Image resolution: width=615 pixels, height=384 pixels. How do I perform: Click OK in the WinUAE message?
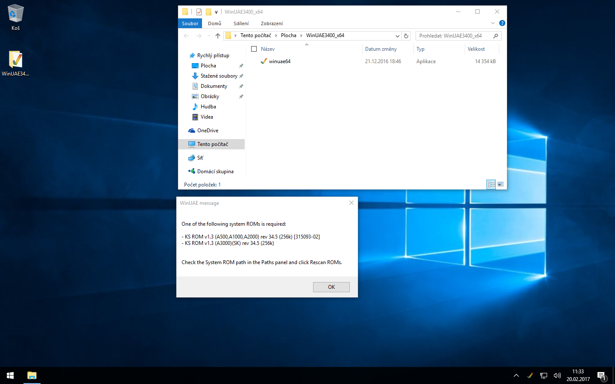[331, 287]
